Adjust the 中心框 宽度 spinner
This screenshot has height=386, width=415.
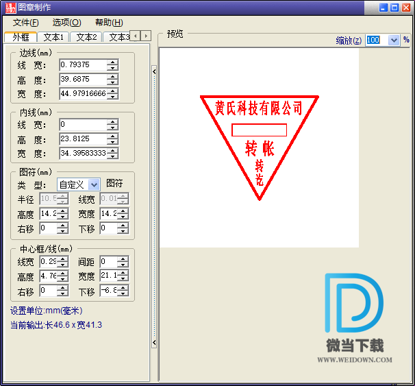point(123,276)
